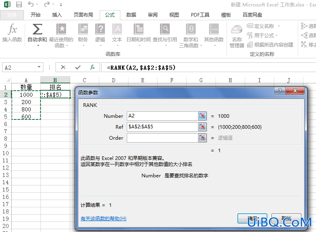Select header cell 数量 in A1
Image resolution: width=316 pixels, height=232 pixels.
(x=26, y=87)
